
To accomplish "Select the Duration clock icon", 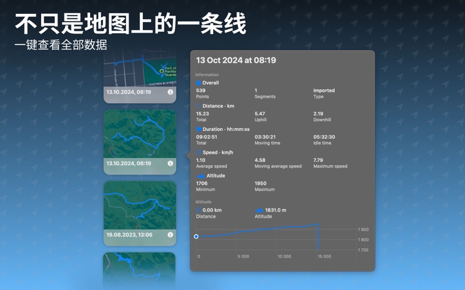I will 199,129.
